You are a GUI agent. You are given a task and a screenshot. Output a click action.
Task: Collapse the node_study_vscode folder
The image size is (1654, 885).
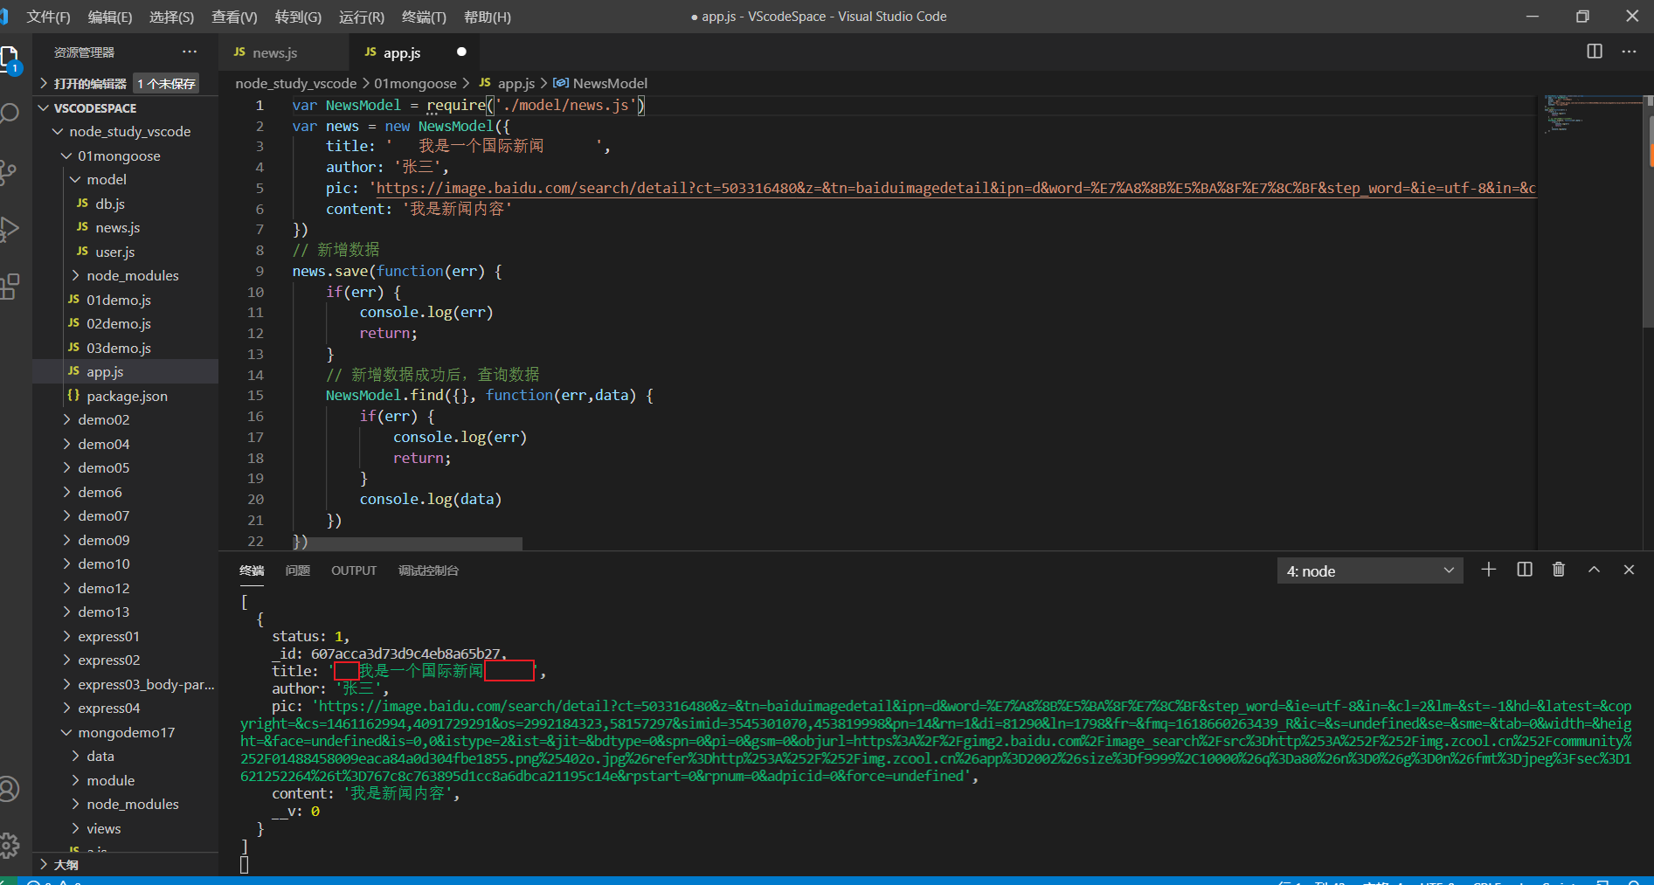[x=126, y=131]
